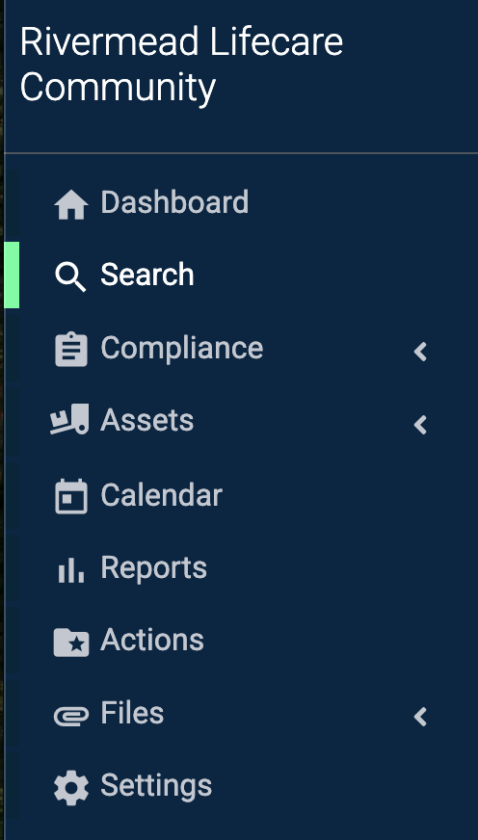Click the Settings gear icon

70,788
